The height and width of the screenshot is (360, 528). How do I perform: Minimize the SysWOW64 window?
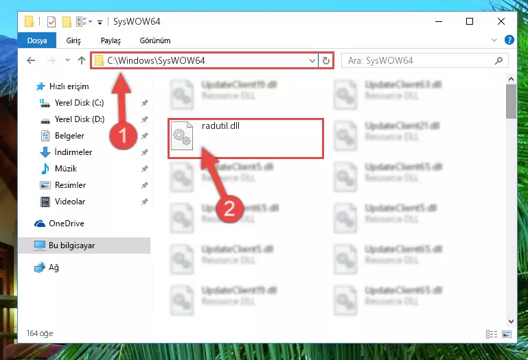tap(439, 21)
